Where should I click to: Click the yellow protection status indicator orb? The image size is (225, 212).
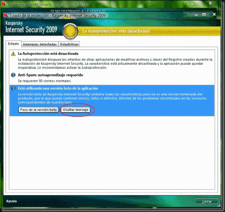(x=70, y=32)
